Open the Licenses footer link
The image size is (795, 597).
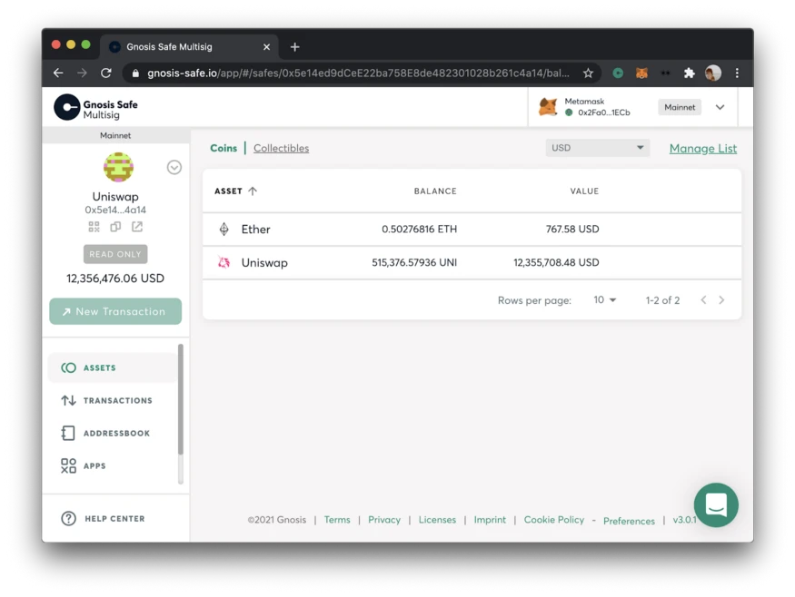[437, 520]
